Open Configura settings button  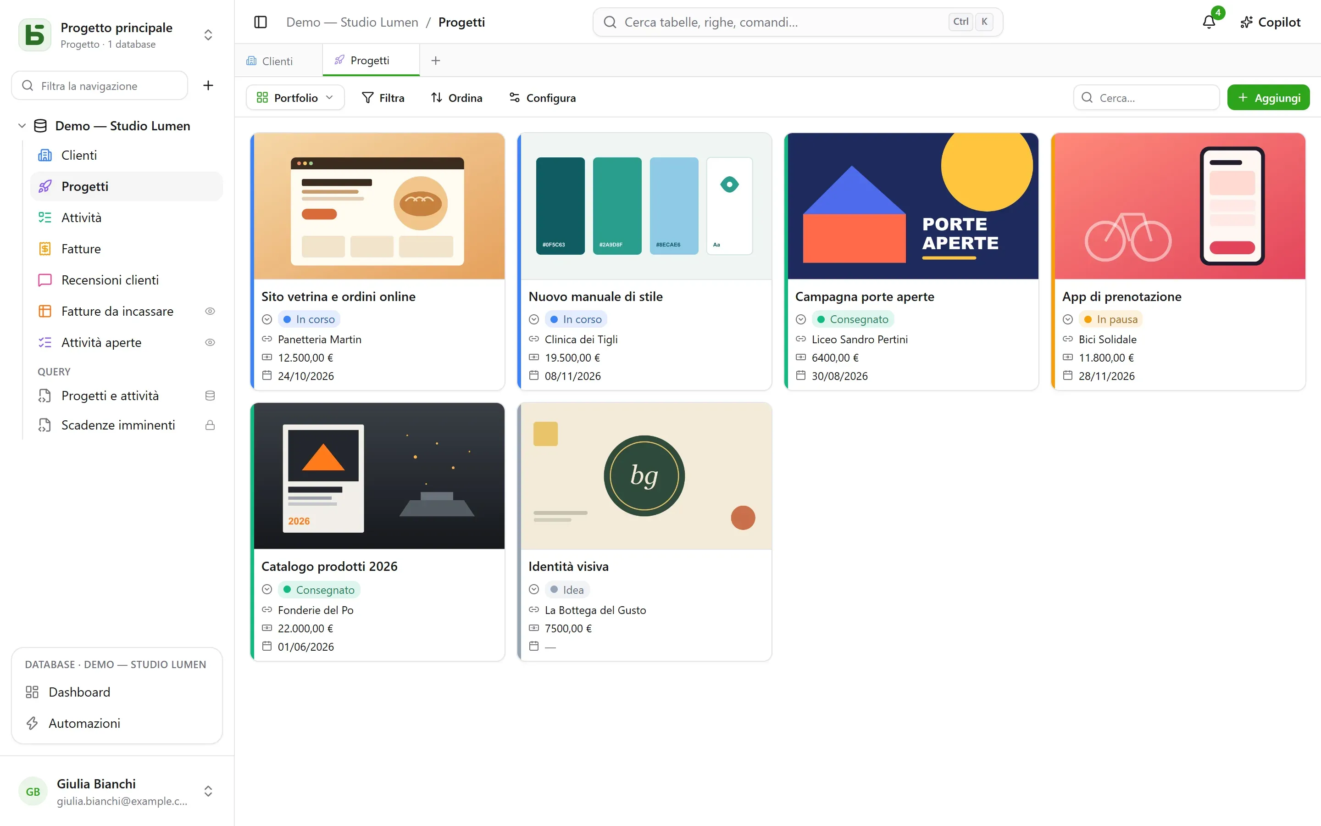coord(543,97)
